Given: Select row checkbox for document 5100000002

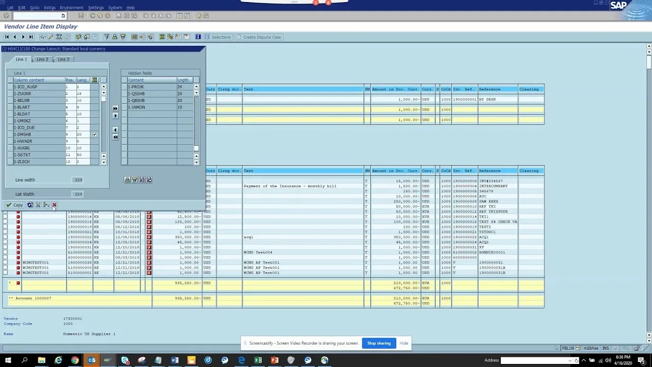Looking at the screenshot, I should [5, 252].
